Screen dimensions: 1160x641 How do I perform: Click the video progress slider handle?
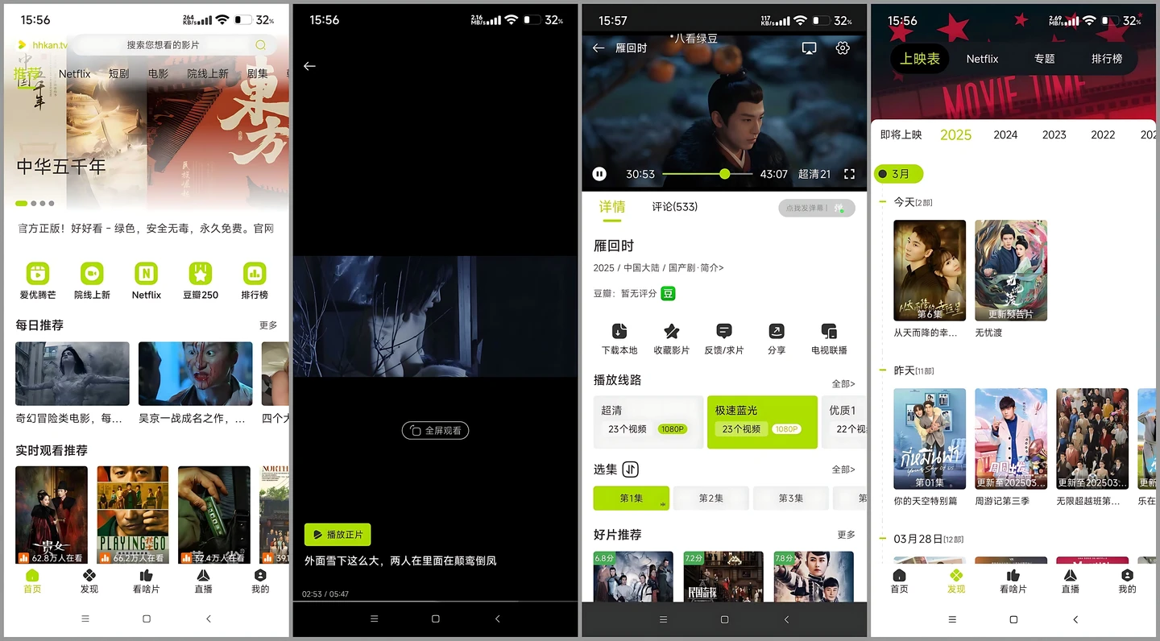(725, 174)
